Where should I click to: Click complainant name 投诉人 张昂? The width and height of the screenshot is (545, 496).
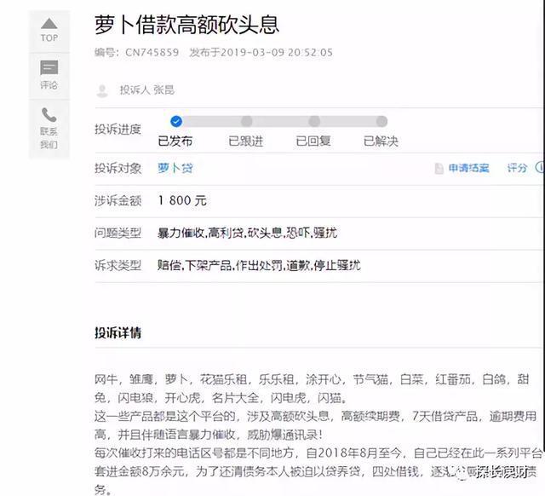point(147,90)
